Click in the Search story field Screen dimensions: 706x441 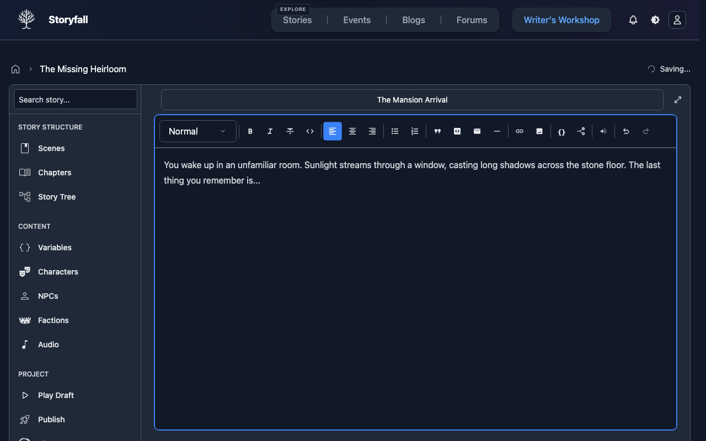click(75, 99)
